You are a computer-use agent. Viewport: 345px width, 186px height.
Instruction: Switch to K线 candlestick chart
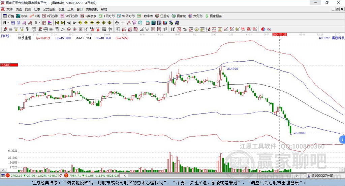[x=35, y=16]
